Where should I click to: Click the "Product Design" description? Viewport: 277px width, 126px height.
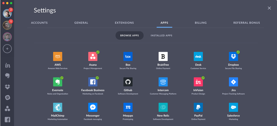point(198,94)
